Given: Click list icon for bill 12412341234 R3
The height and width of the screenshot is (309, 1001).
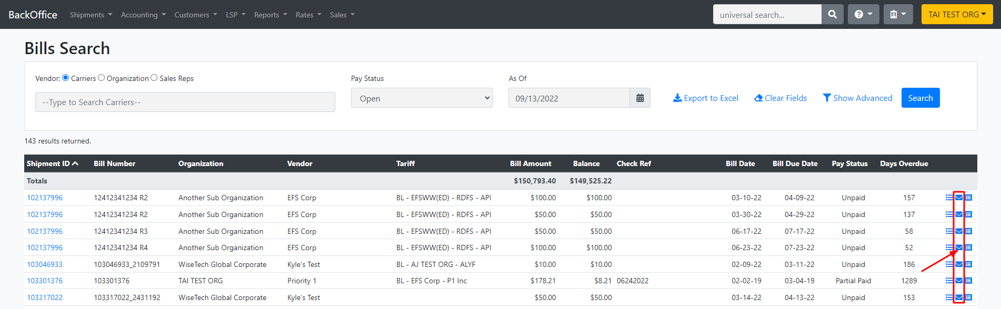Looking at the screenshot, I should tap(949, 231).
